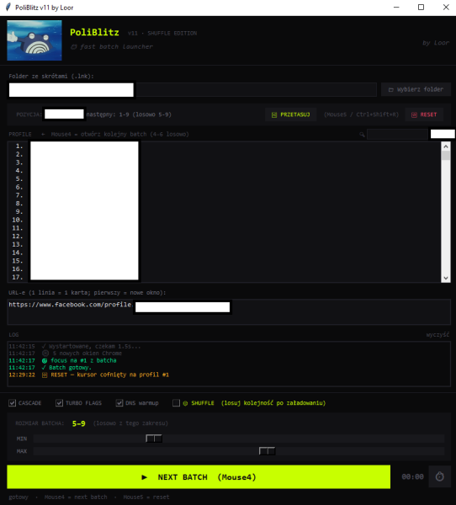The height and width of the screenshot is (505, 456).
Task: Enable the SHUFFLE checkbox
Action: [176, 403]
